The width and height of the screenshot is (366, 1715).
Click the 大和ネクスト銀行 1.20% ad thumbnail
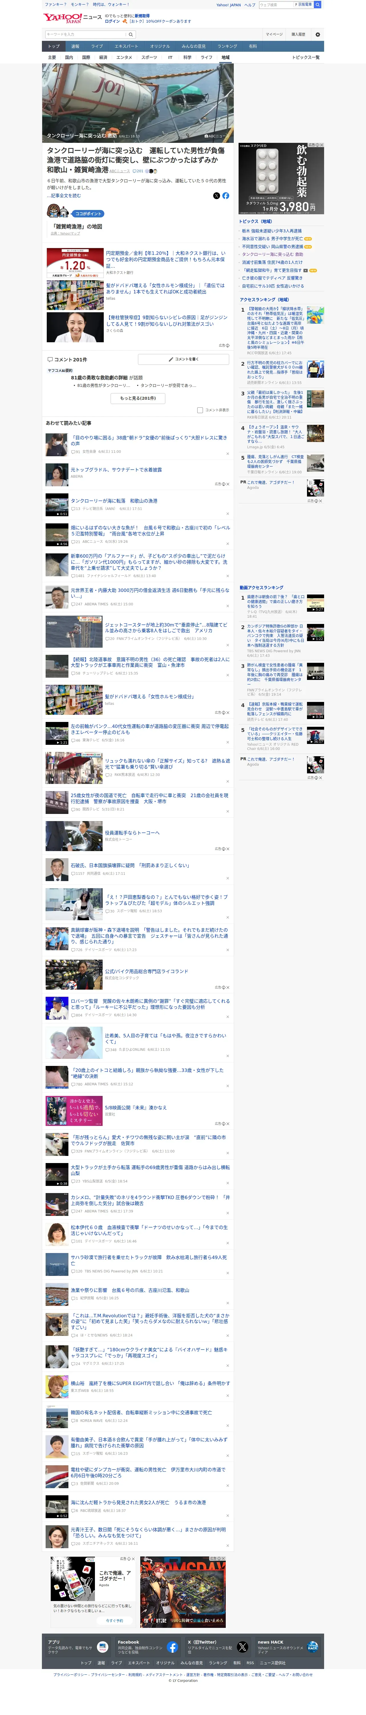74,263
